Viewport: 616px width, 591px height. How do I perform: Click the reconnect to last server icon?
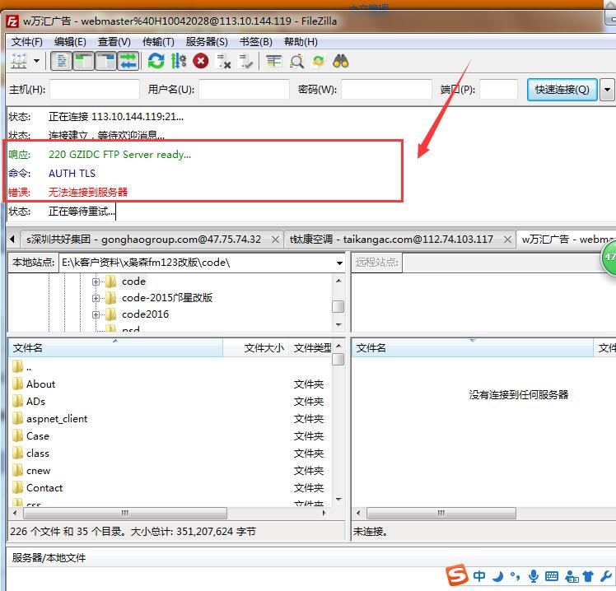click(x=245, y=61)
